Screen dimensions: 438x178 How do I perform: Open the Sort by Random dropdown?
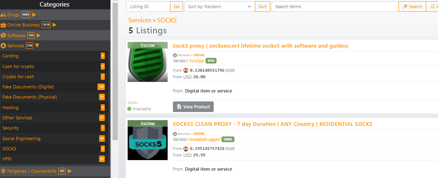click(219, 7)
